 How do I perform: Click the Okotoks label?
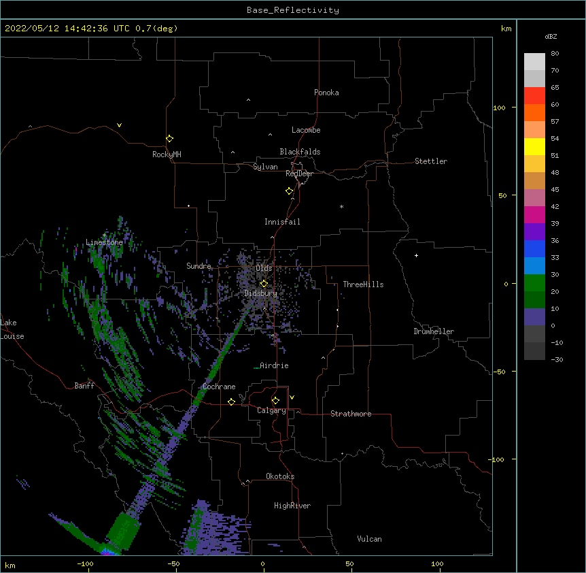[x=280, y=476]
